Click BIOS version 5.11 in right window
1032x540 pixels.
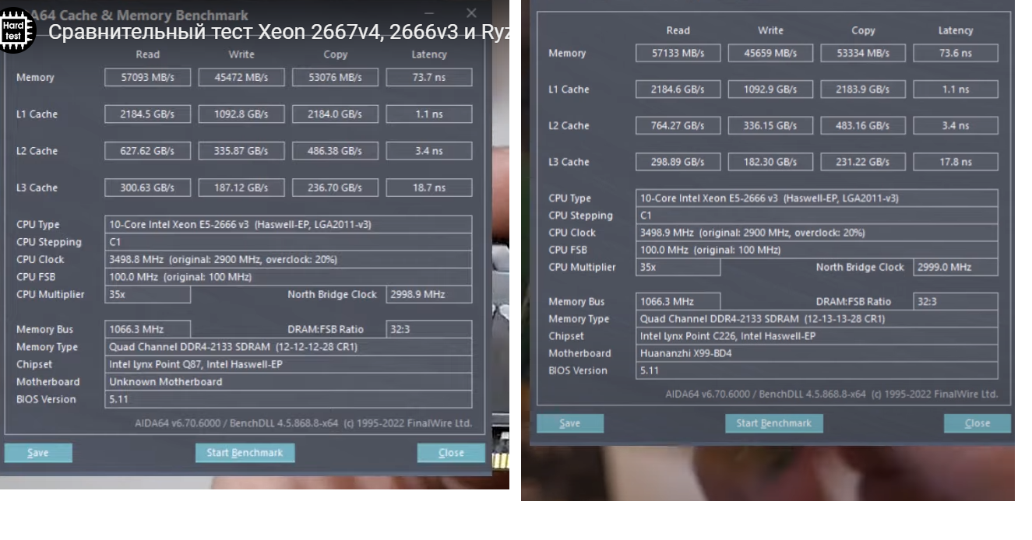817,371
